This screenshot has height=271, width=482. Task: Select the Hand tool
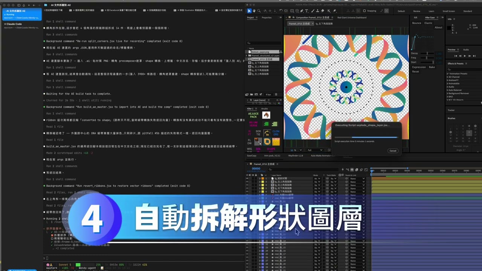pos(254,11)
